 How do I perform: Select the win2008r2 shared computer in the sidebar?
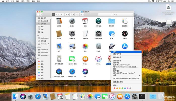point(43,50)
